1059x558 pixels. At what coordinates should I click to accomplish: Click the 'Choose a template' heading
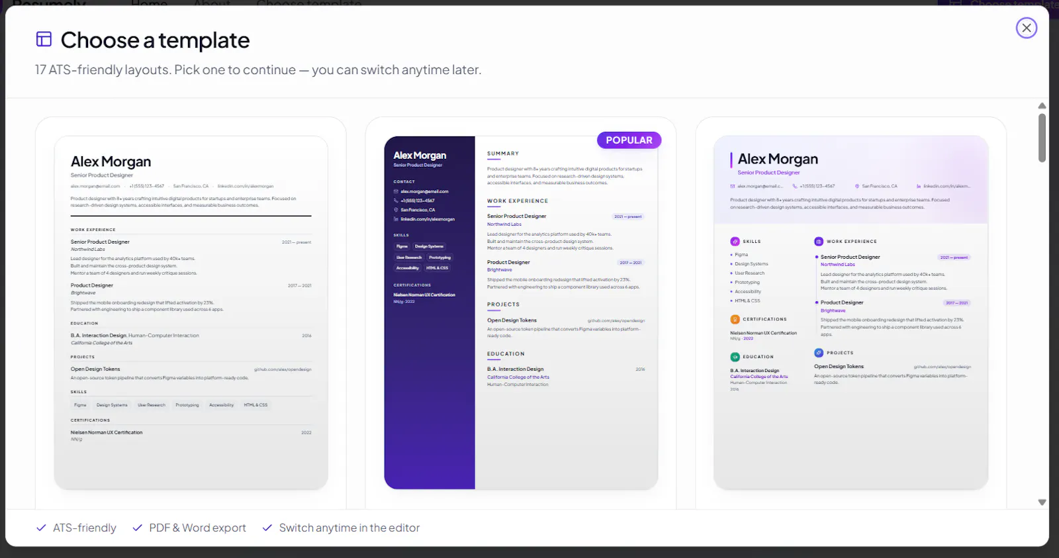(155, 40)
